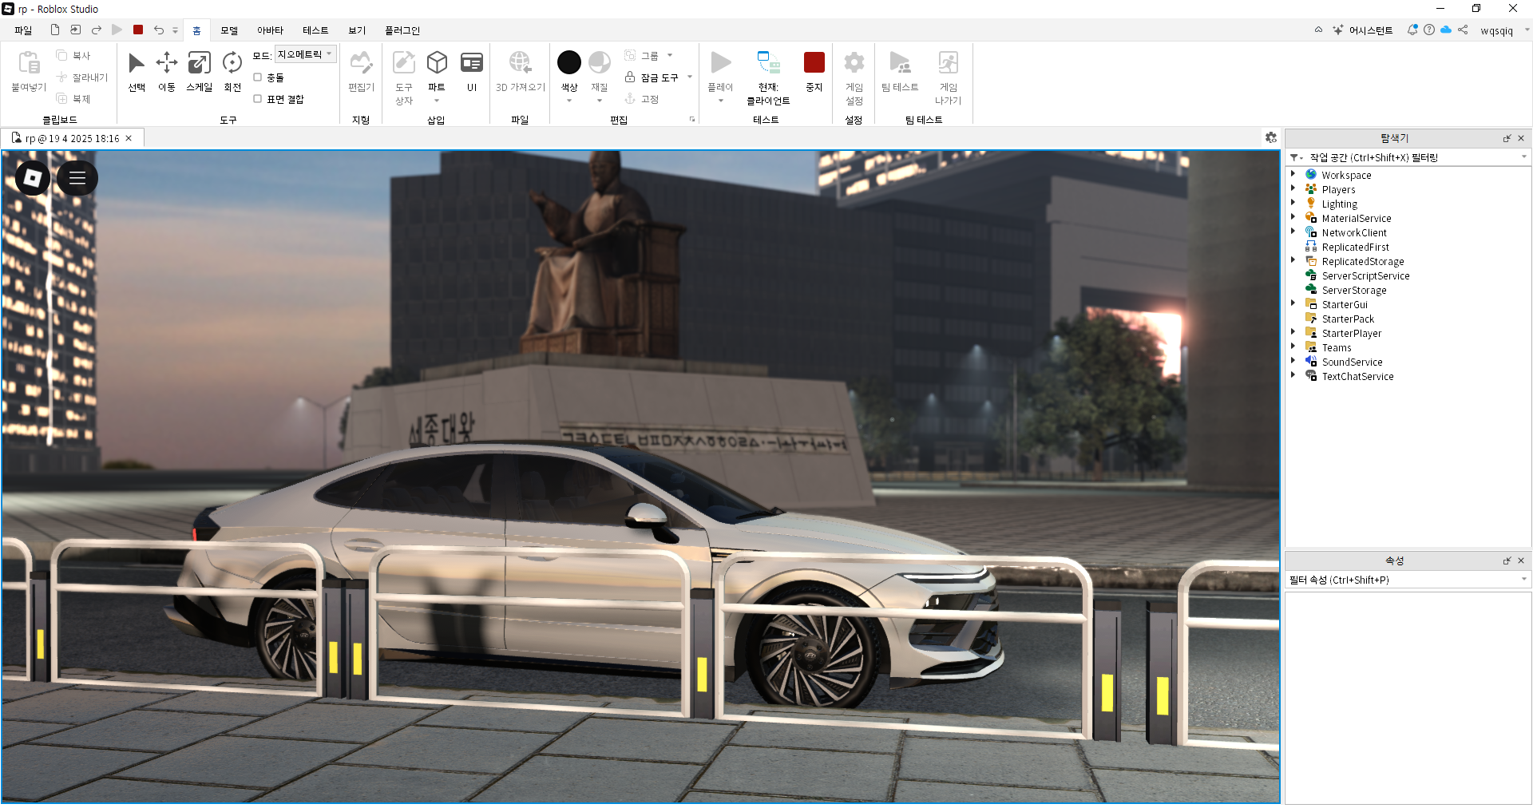
Task: Open the 파일 file menu
Action: (x=23, y=30)
